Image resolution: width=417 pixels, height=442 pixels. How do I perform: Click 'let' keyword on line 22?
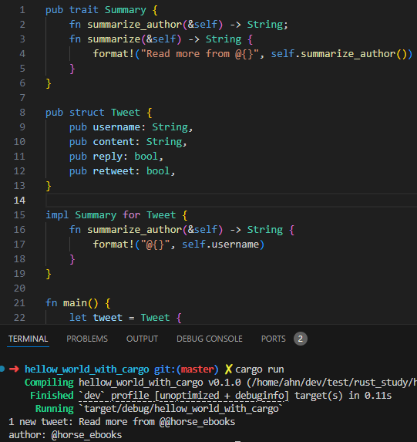[78, 318]
